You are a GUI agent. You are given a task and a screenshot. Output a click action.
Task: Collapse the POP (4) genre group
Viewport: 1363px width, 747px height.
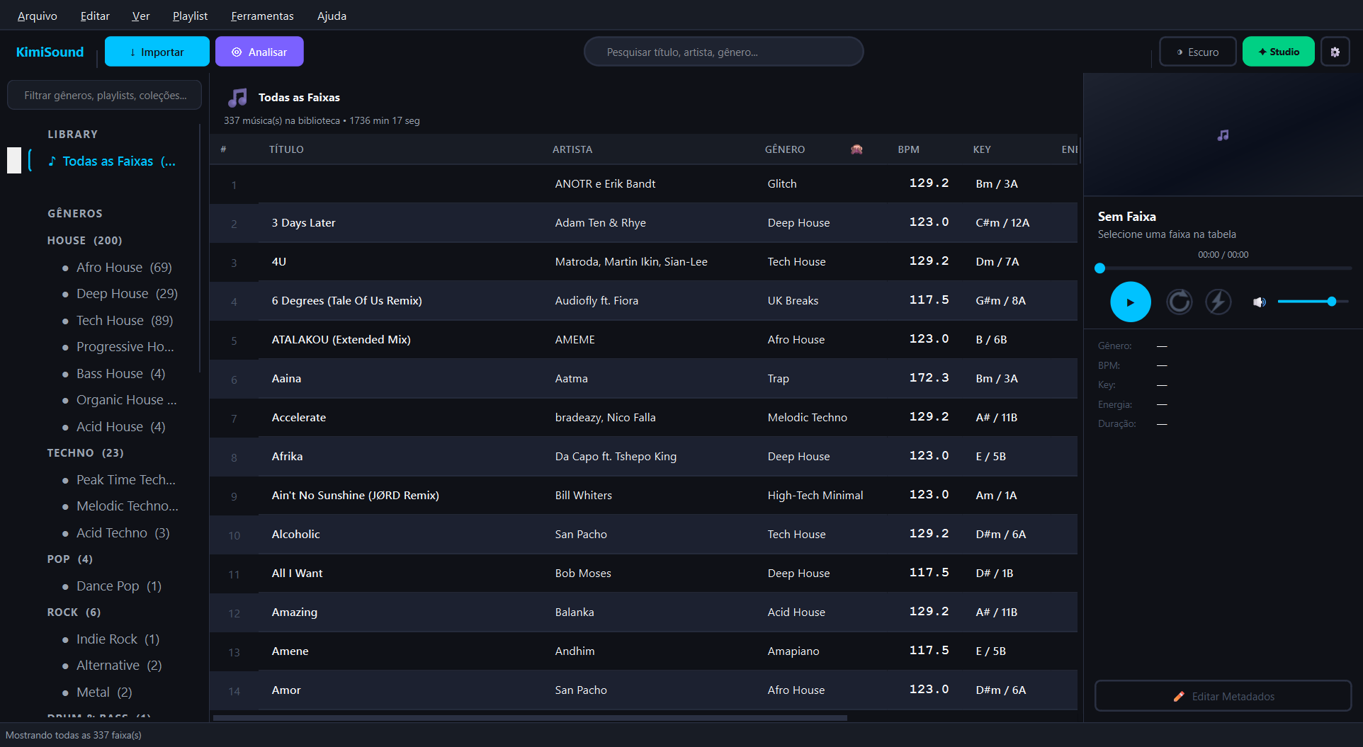[69, 559]
